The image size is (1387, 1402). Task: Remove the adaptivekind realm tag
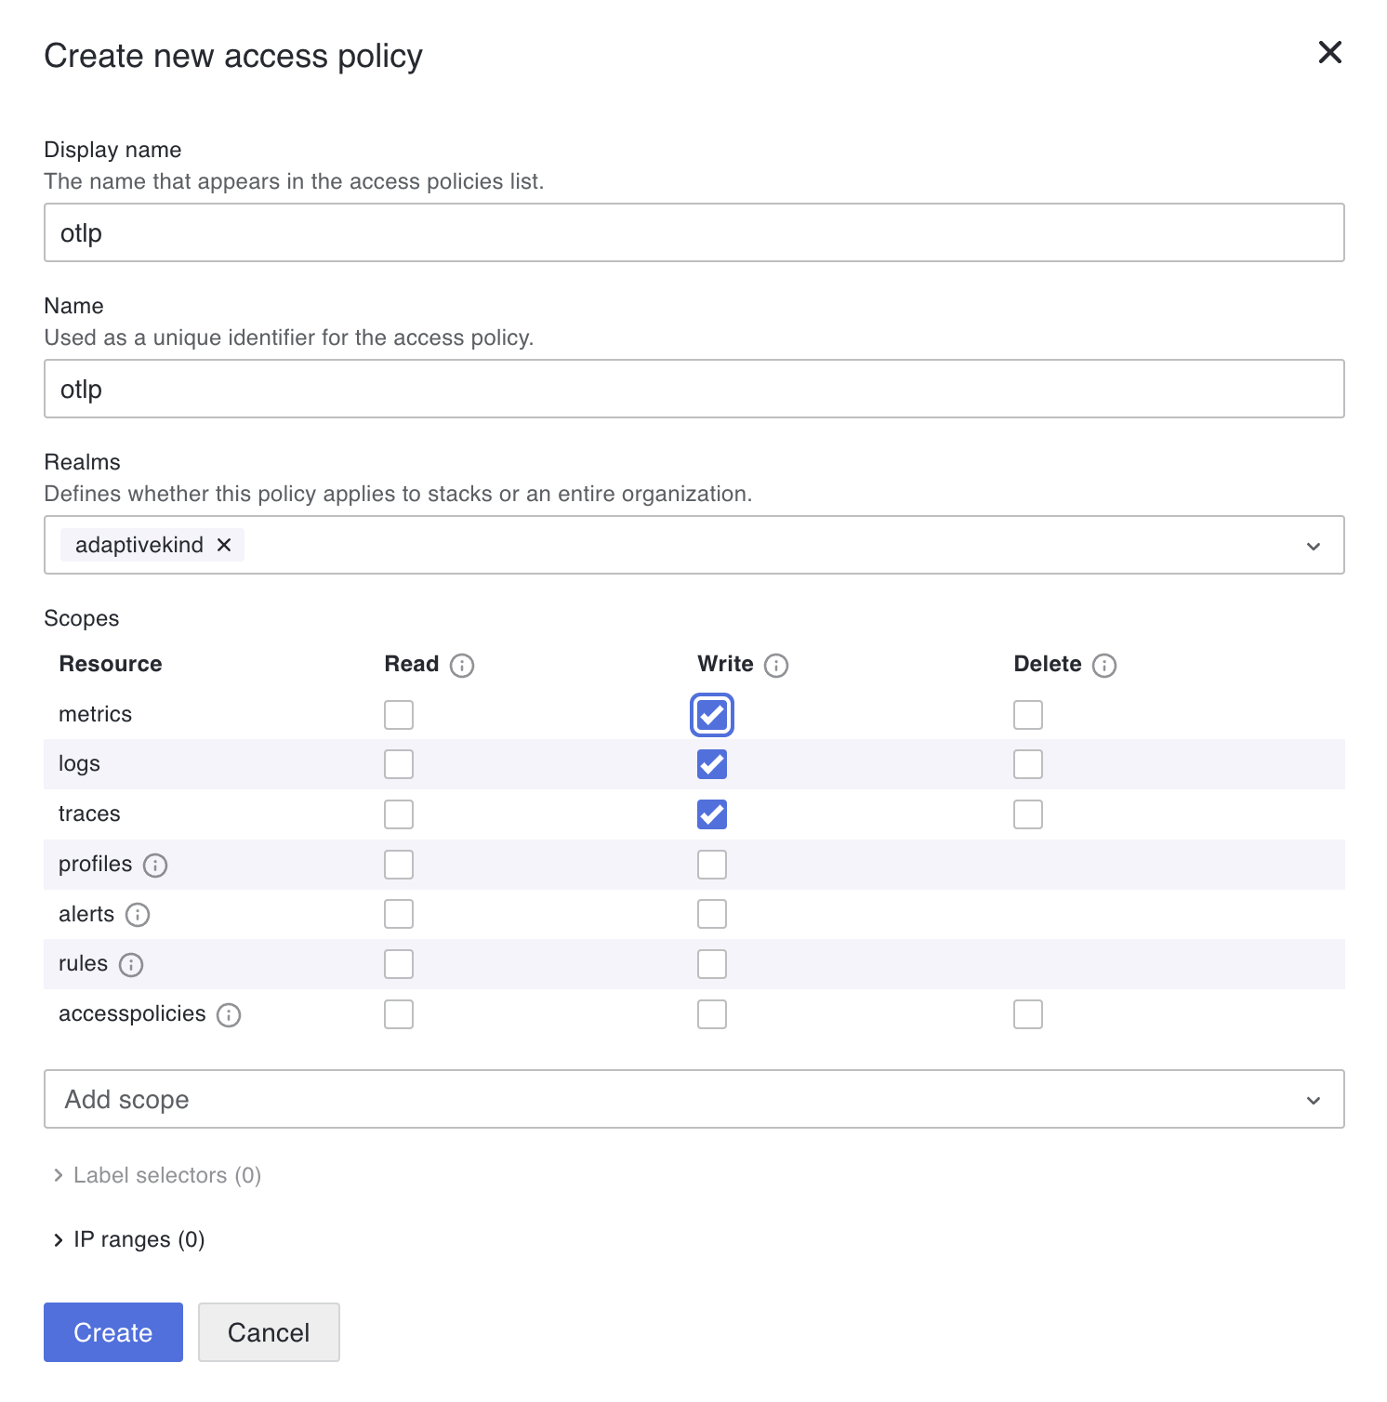[x=224, y=545]
